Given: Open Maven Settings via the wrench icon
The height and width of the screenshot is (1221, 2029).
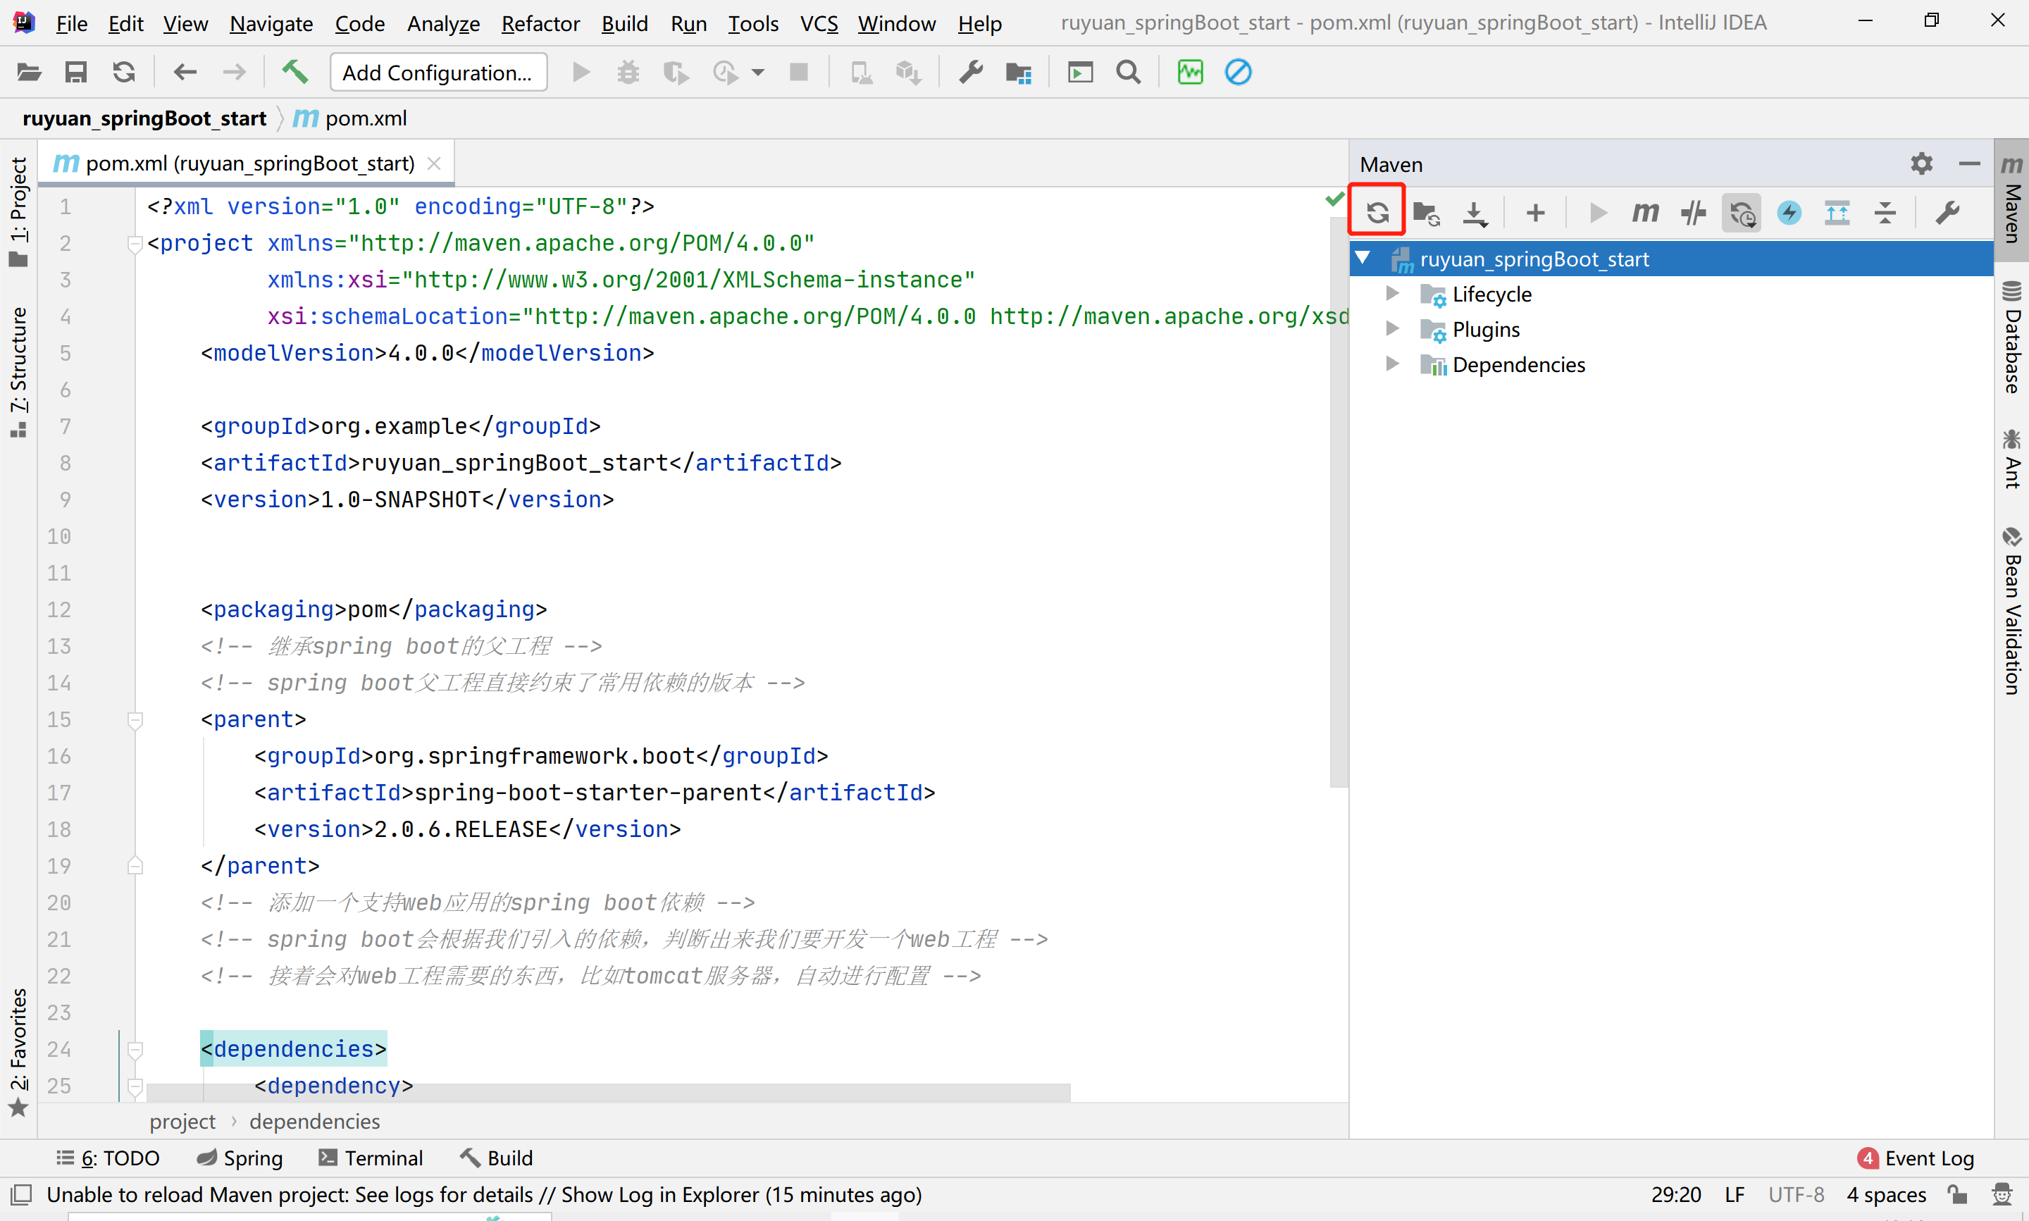Looking at the screenshot, I should click(x=1947, y=213).
